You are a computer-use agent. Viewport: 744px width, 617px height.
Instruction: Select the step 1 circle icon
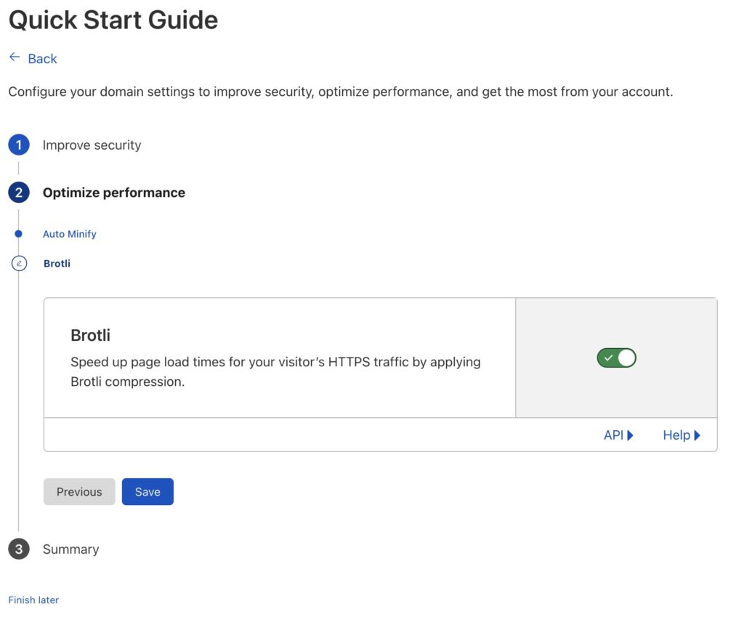pyautogui.click(x=19, y=145)
